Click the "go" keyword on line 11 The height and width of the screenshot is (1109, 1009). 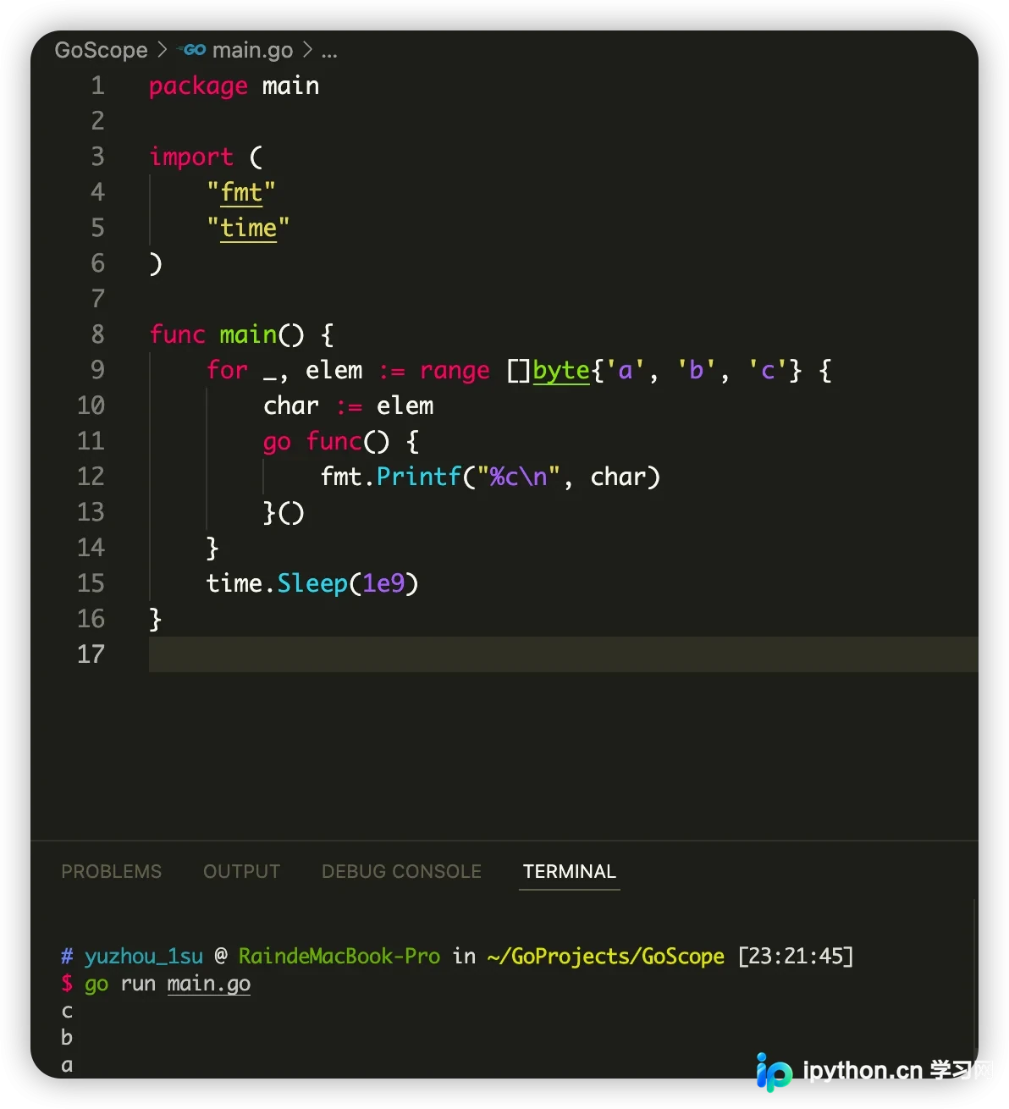pyautogui.click(x=277, y=442)
